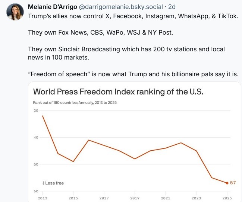Image resolution: width=242 pixels, height=202 pixels.
Task: Select the 2023 x-axis label
Action: [196, 198]
